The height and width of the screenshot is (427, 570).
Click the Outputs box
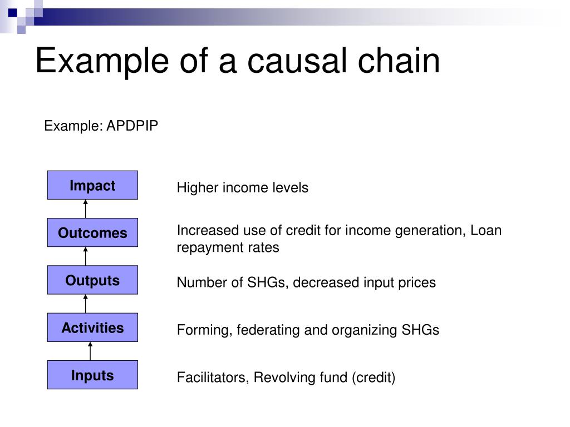92,280
